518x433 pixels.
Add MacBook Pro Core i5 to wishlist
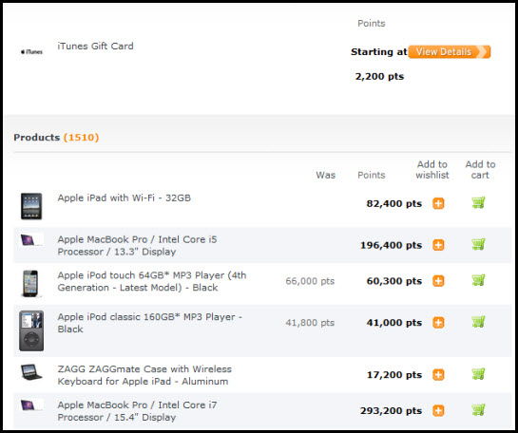coord(438,245)
